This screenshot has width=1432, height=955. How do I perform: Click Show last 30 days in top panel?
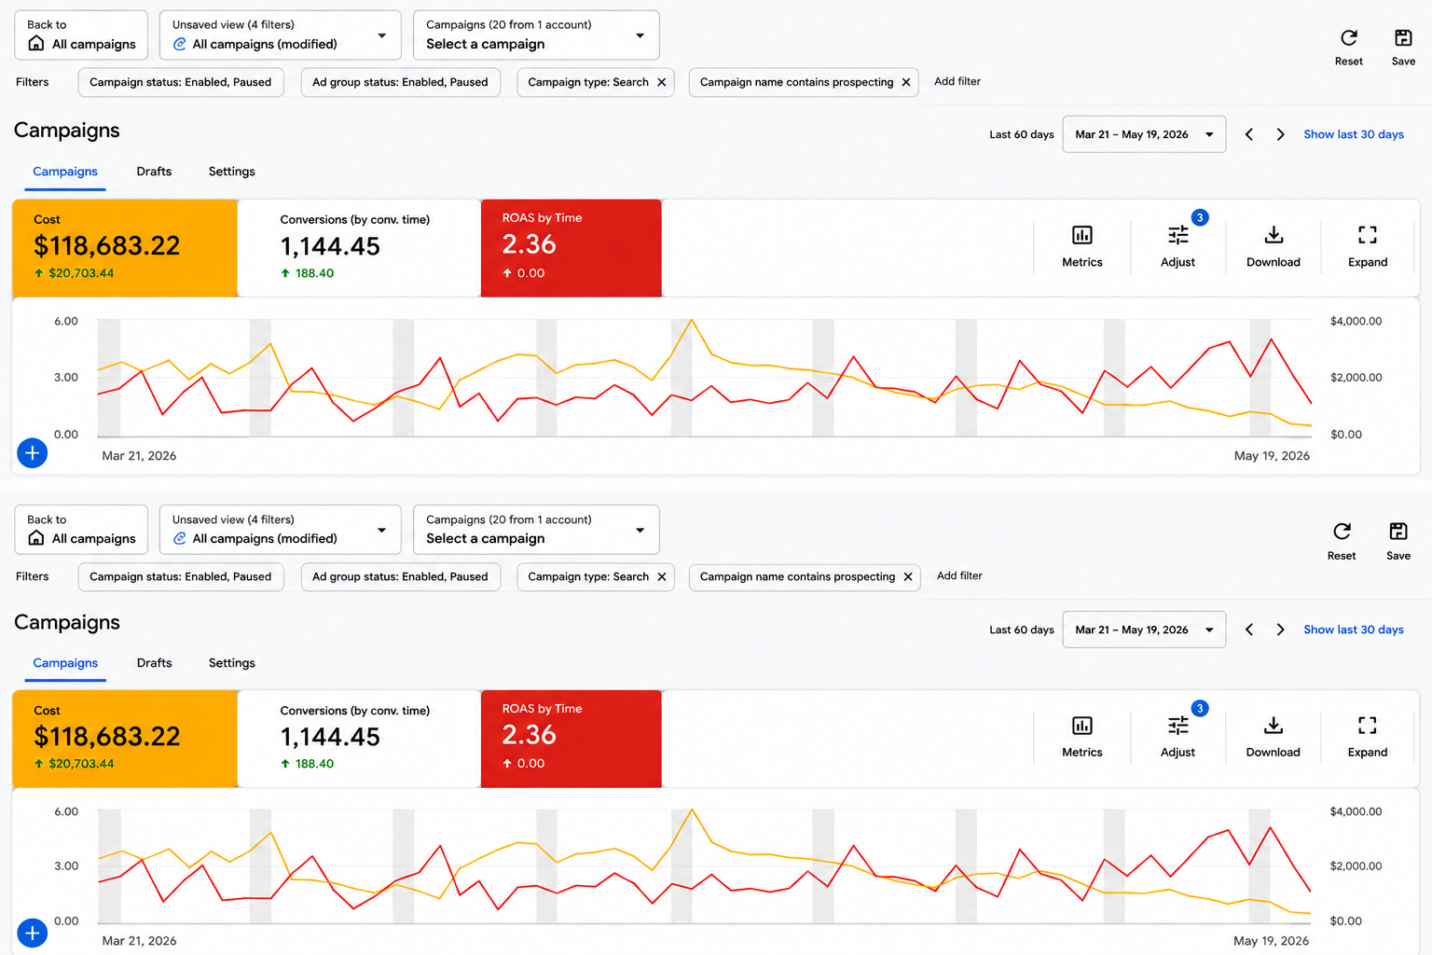pos(1354,134)
